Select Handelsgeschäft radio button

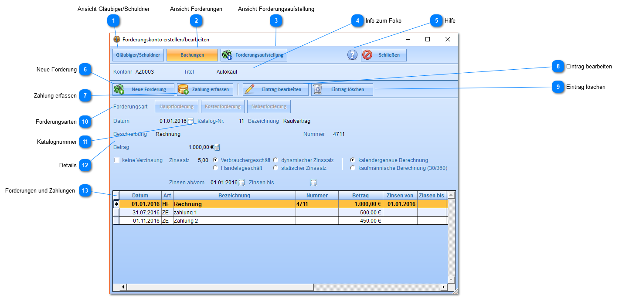pyautogui.click(x=215, y=168)
